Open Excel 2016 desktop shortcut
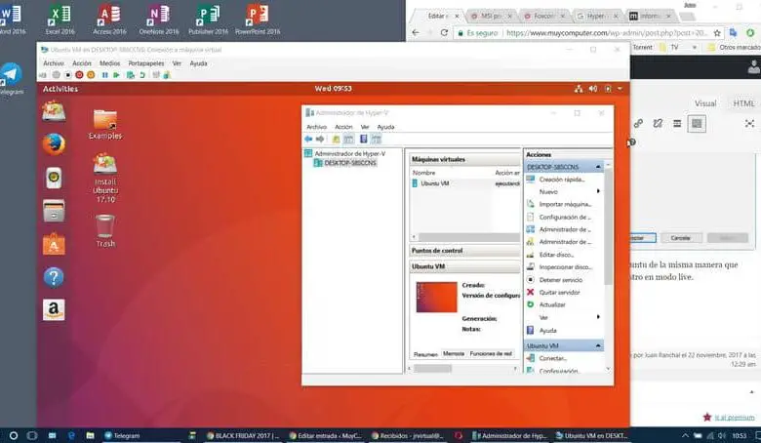 [x=60, y=20]
